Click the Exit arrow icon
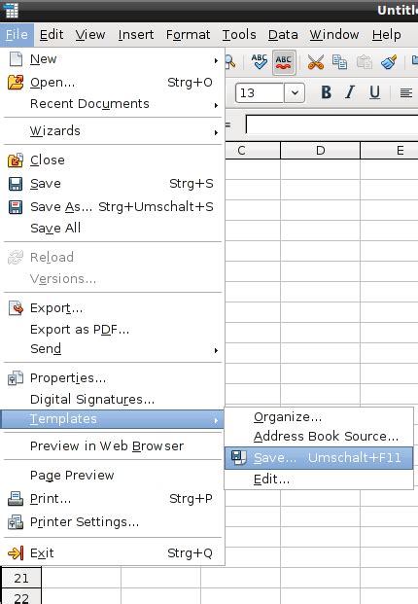Screen dimensions: 418x604 [x=16, y=553]
